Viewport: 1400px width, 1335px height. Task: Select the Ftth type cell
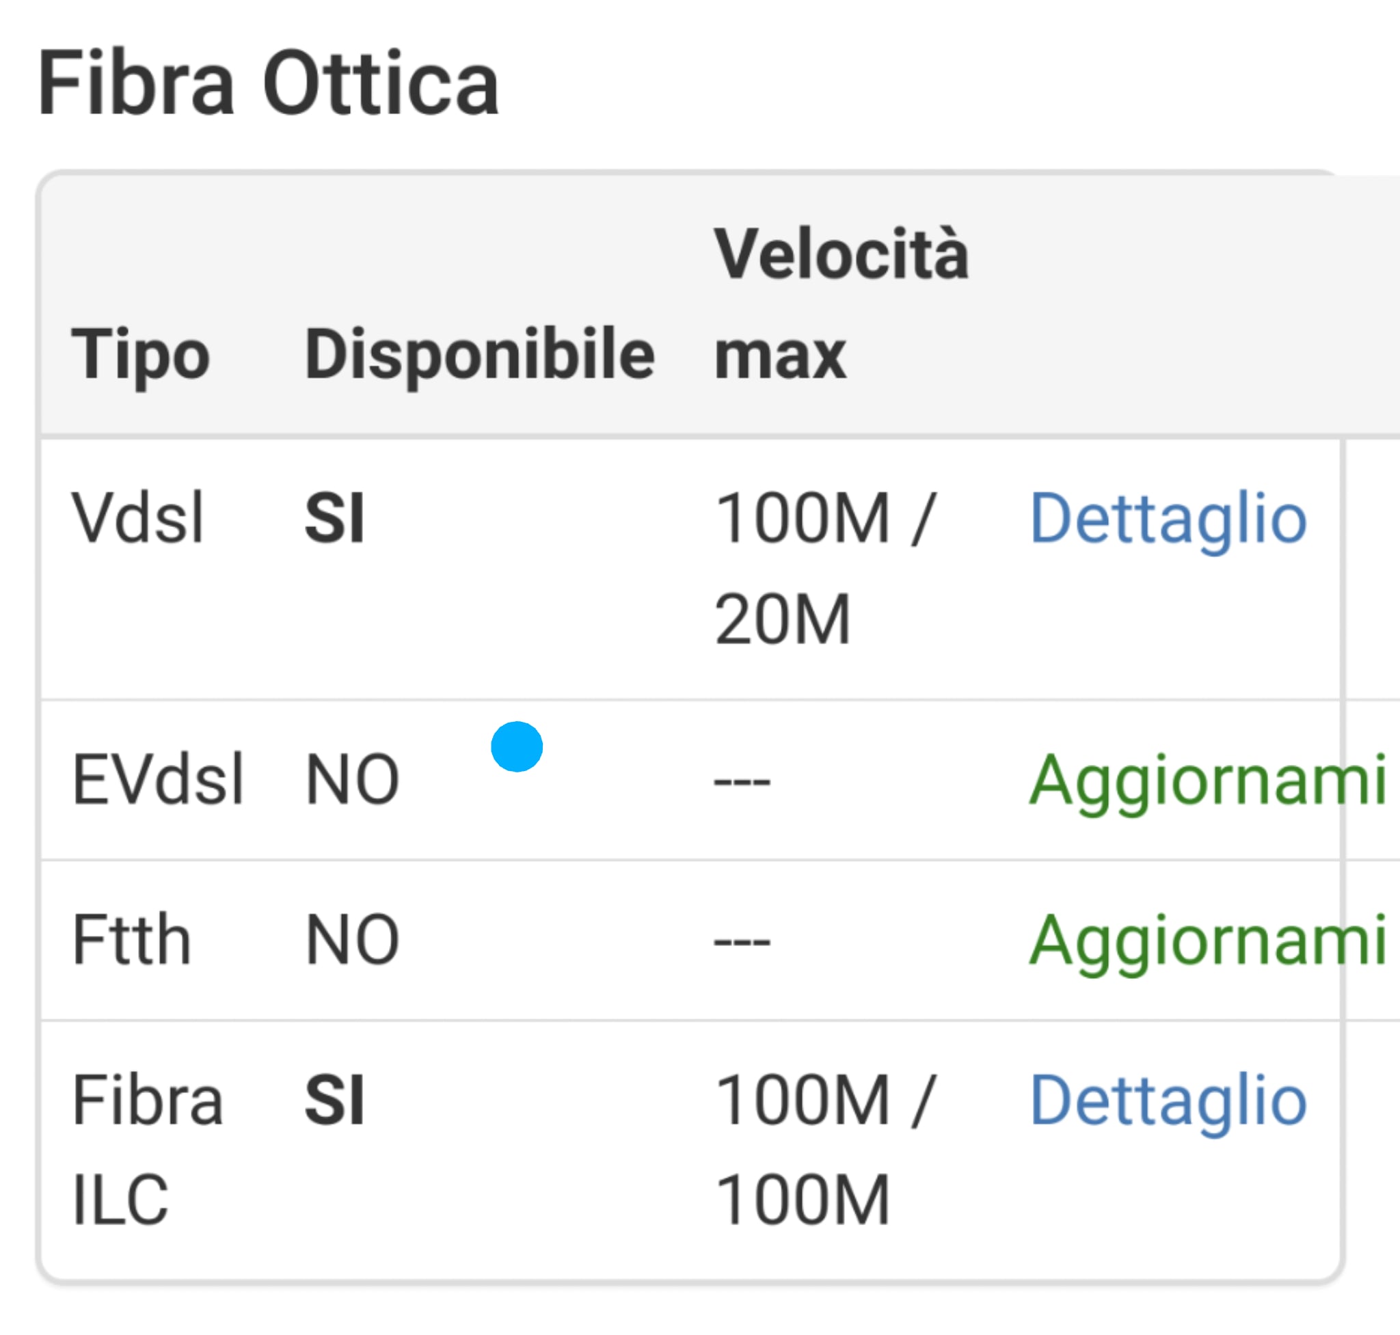tap(132, 941)
